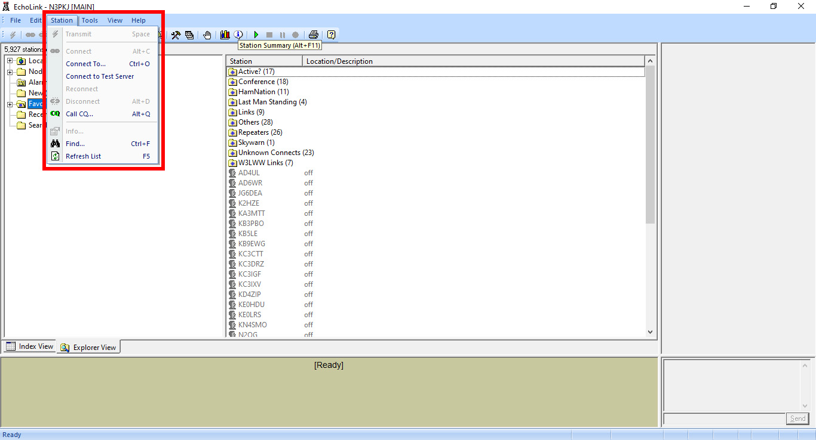Screen dimensions: 816x440
Task: Click the Index View tab grid icon
Action: pos(11,346)
